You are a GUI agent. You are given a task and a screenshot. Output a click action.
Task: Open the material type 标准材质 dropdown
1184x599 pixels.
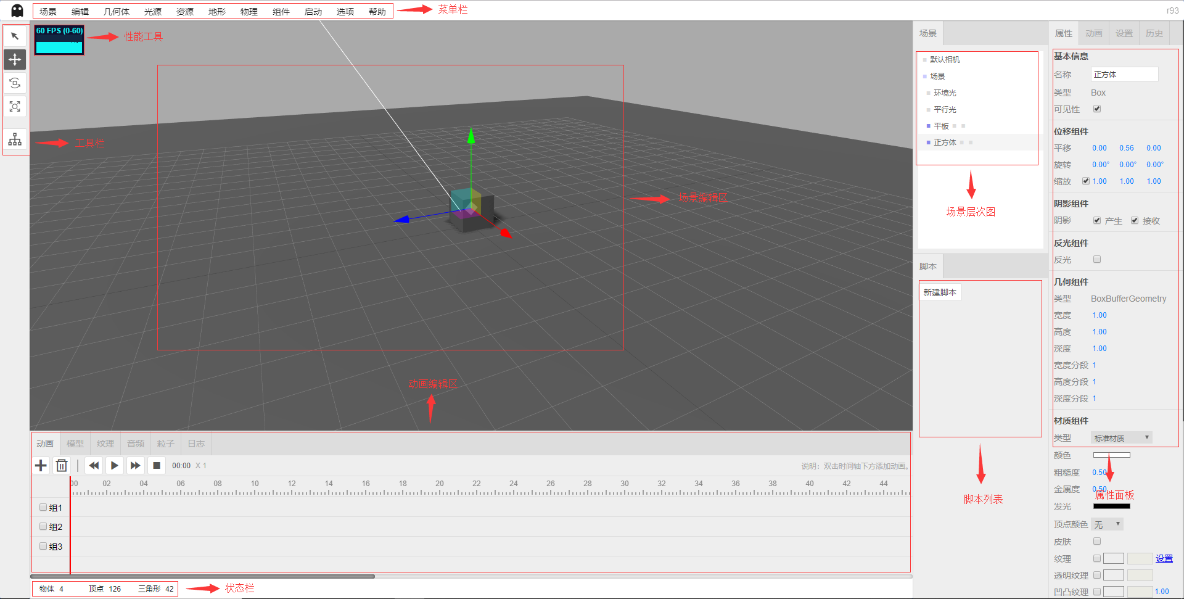[1121, 438]
